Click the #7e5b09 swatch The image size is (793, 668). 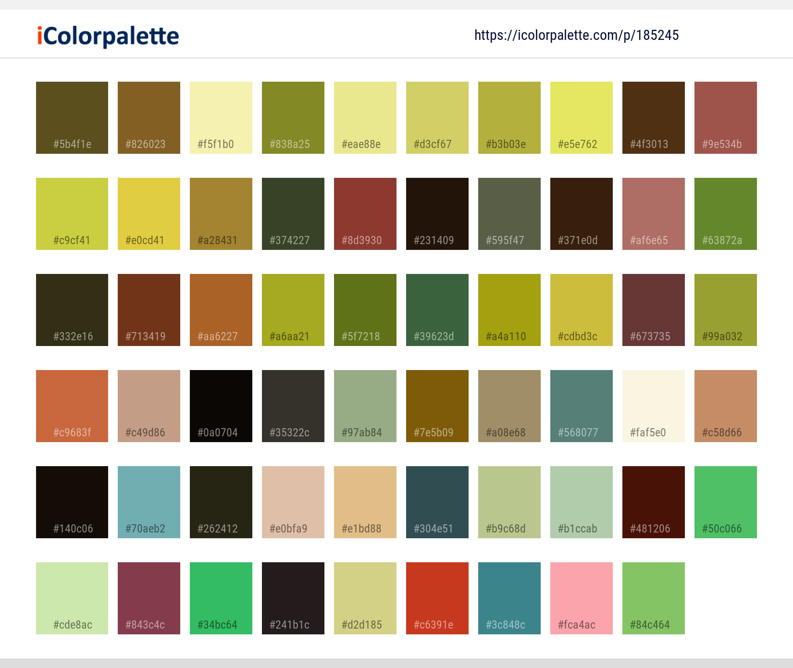[x=437, y=406]
